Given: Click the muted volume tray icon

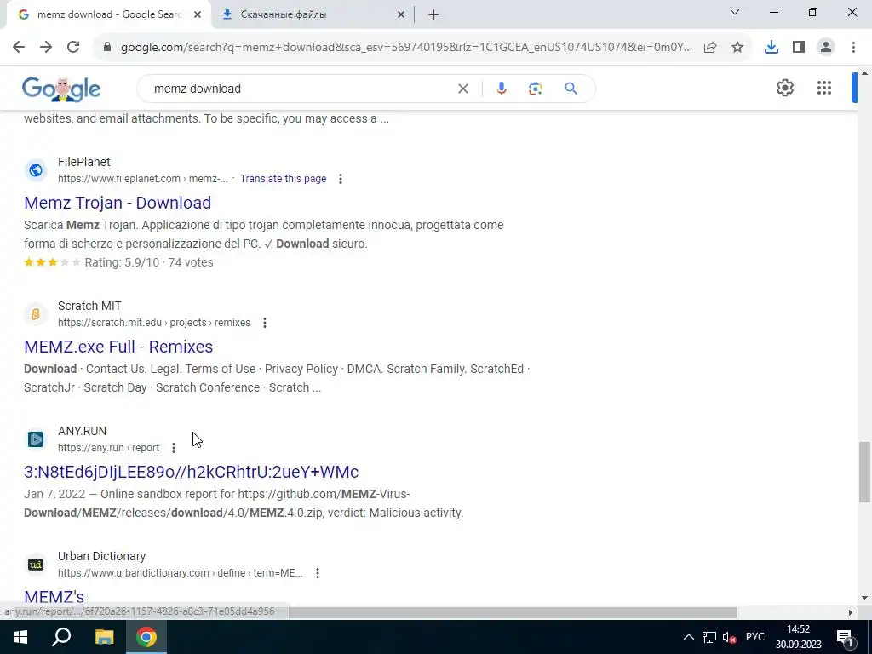Looking at the screenshot, I should point(729,637).
